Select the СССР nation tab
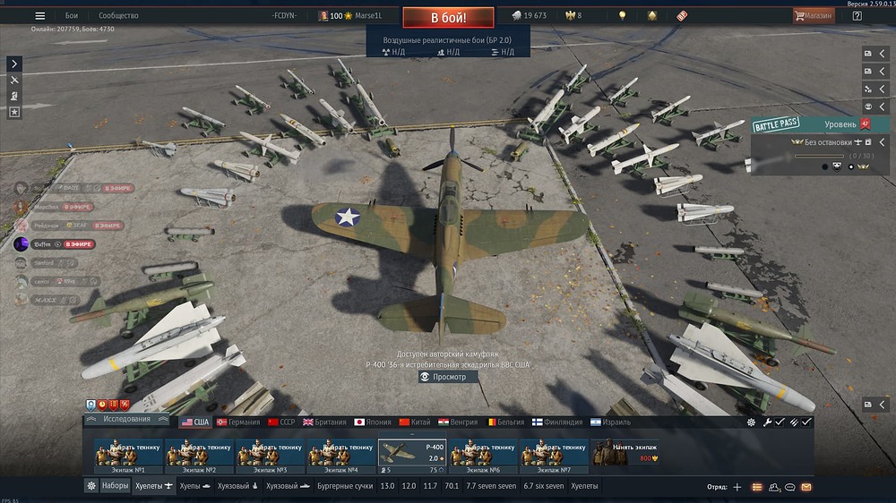 pos(281,422)
